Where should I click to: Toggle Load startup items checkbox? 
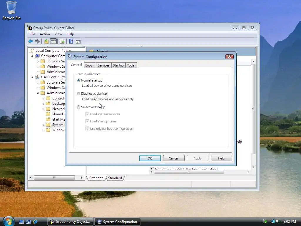pyautogui.click(x=87, y=121)
